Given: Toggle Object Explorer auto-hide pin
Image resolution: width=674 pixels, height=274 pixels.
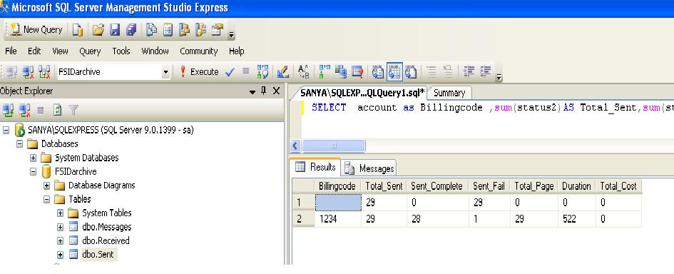Looking at the screenshot, I should 264,91.
